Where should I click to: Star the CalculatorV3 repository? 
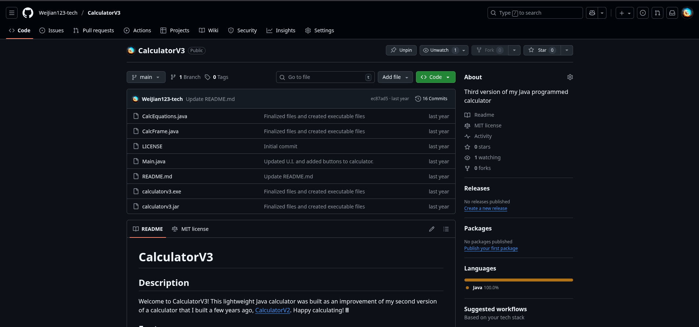(542, 50)
